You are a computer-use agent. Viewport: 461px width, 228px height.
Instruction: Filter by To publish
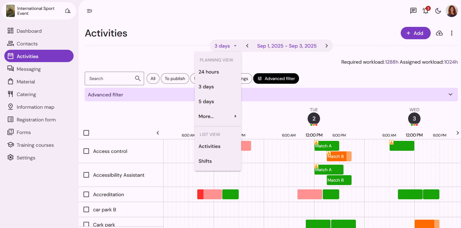coord(175,78)
